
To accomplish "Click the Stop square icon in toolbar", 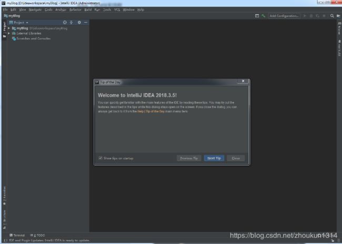I will click(x=324, y=16).
